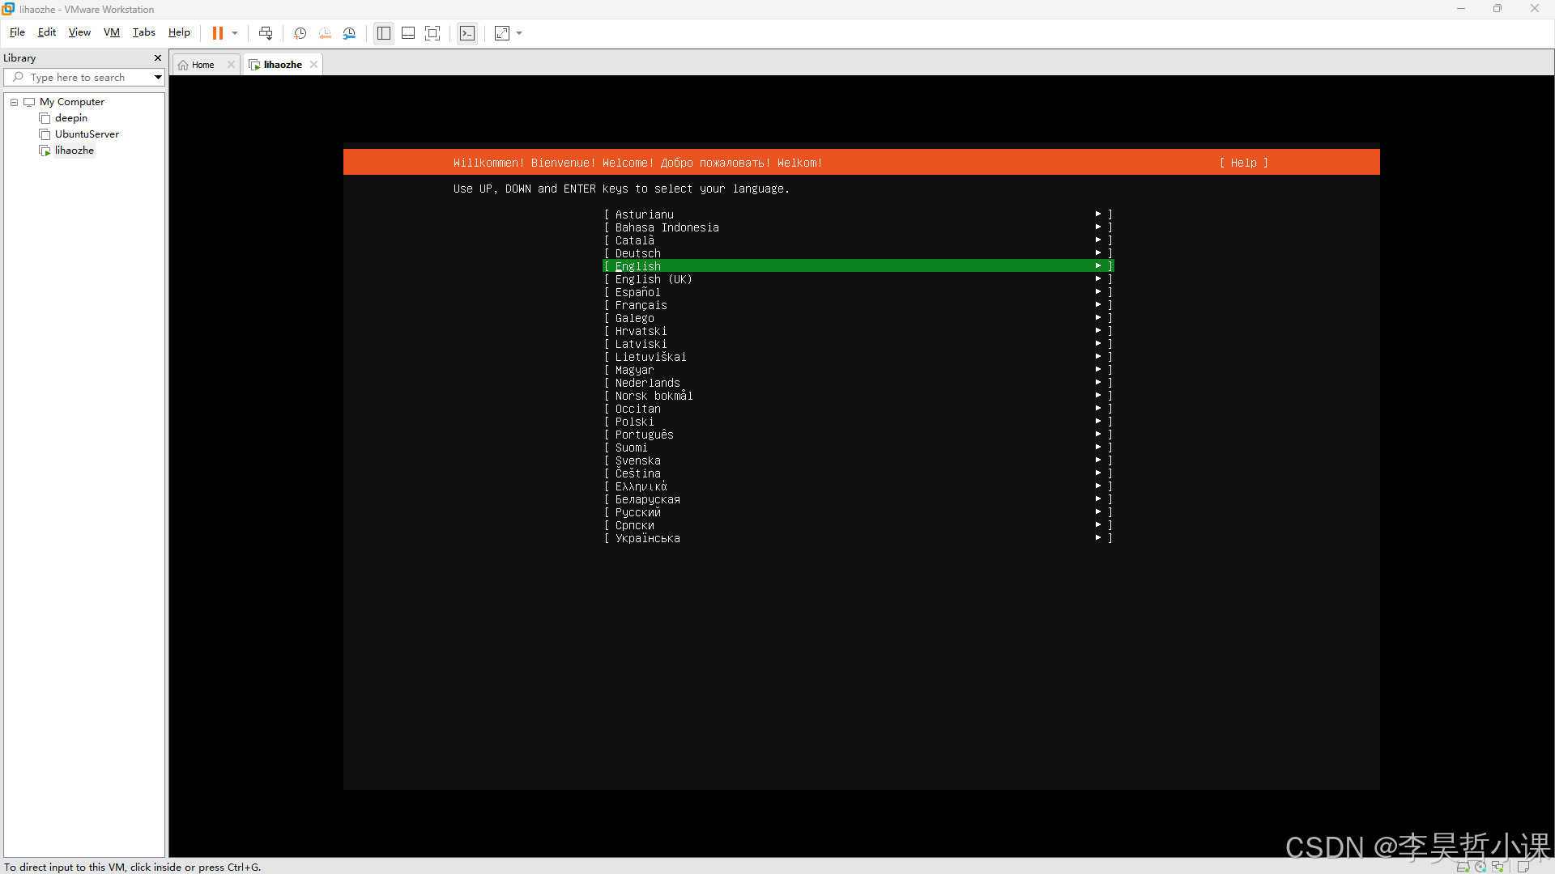The height and width of the screenshot is (874, 1555).
Task: Choose Magyar language
Action: [858, 370]
